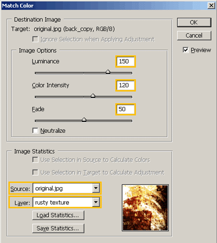Click Load Statistics button
217x243 pixels.
[58, 215]
